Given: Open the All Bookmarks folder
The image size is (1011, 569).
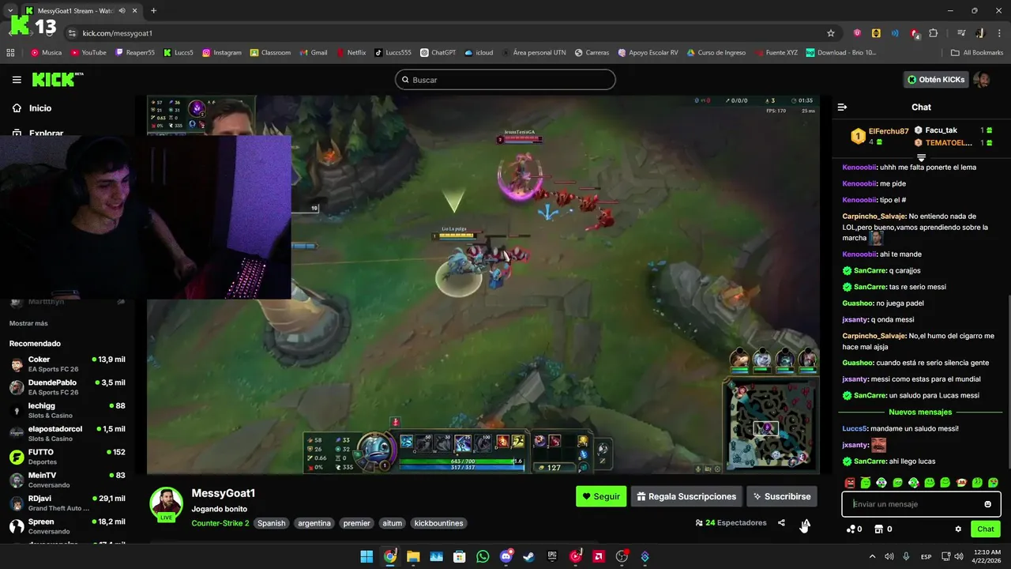Looking at the screenshot, I should pyautogui.click(x=977, y=52).
